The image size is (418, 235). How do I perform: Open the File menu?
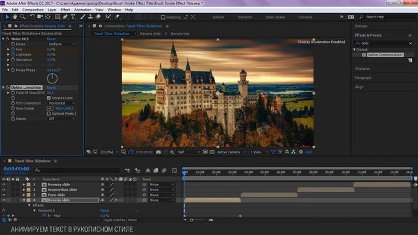(x=5, y=10)
